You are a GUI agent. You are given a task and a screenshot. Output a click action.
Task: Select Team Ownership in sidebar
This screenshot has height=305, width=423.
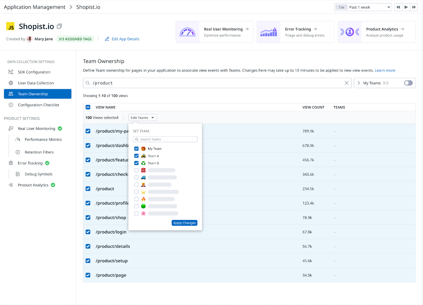tap(38, 94)
